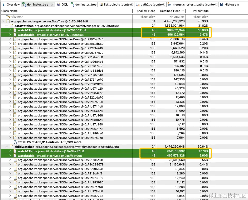Switch to the path2gc [context] tab
Viewport: 248px width, 200px height.
[x=150, y=4]
